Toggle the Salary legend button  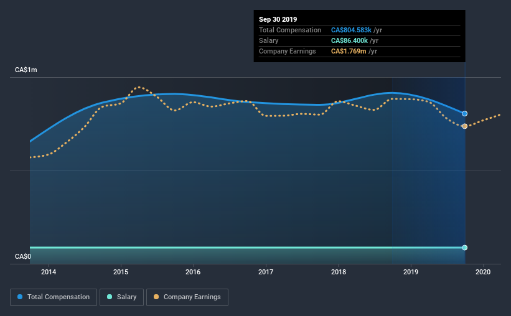pos(121,297)
